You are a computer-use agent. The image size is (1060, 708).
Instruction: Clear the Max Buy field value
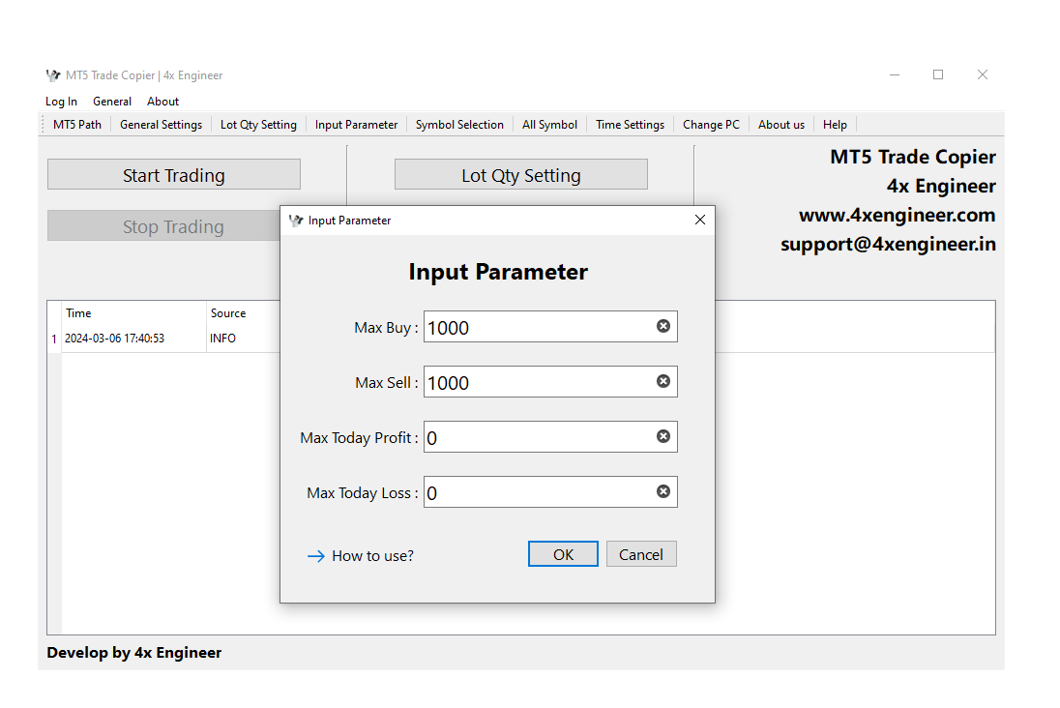click(663, 326)
